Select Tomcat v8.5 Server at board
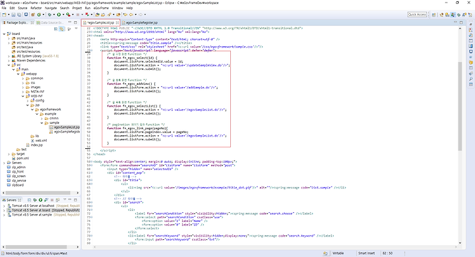475x257 pixels. 44,210
